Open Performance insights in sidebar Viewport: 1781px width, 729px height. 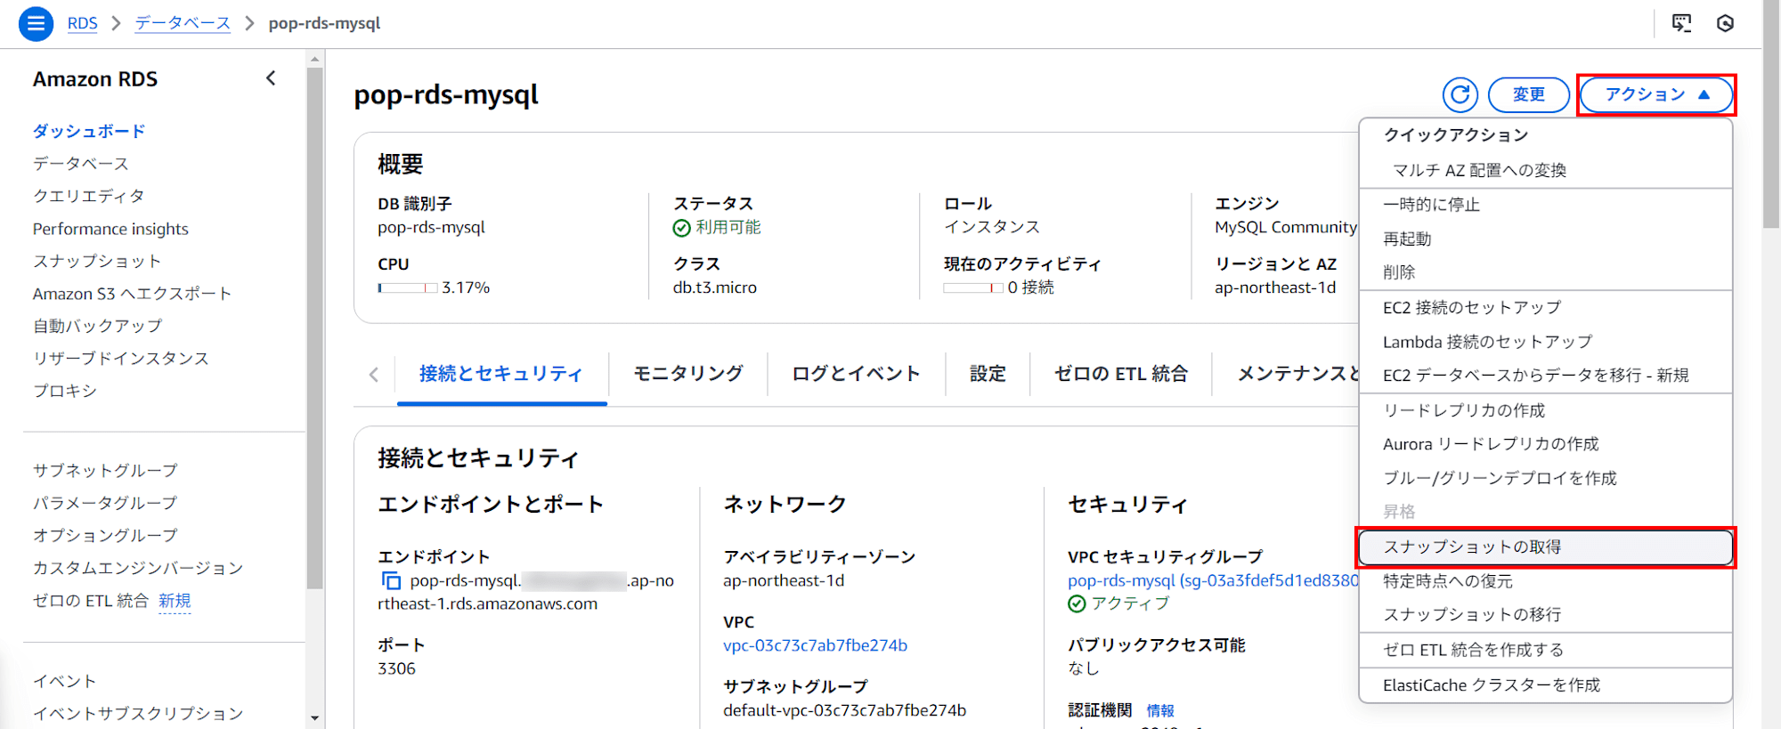(x=110, y=229)
